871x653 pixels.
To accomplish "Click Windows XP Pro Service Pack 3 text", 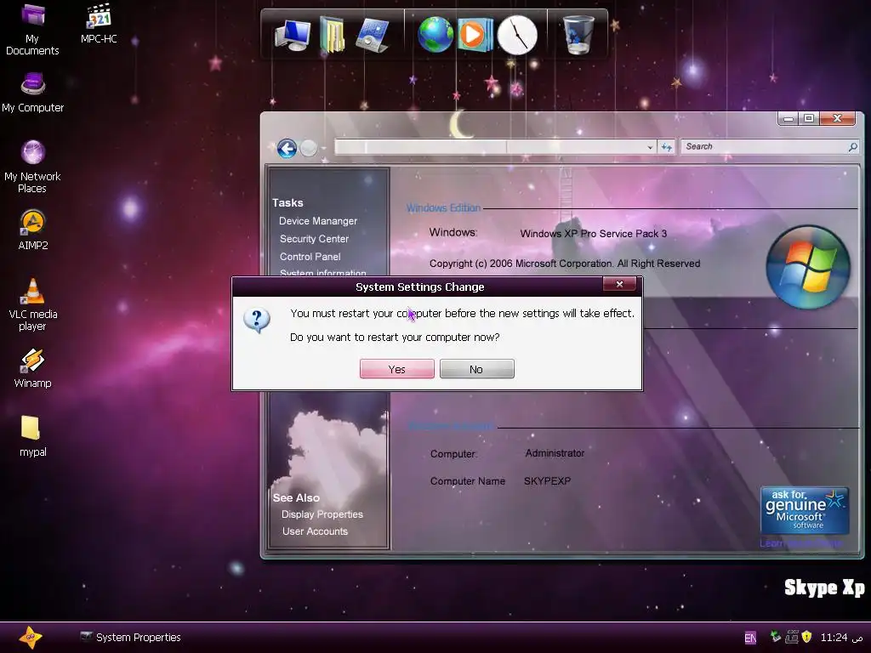I will 593,234.
